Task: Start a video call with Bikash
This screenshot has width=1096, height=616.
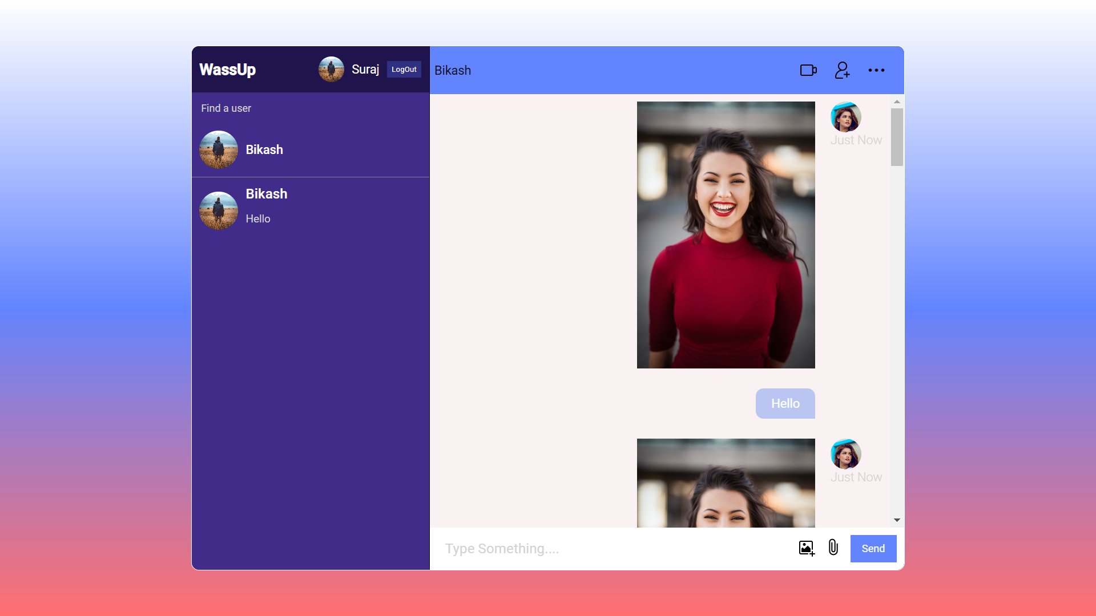Action: (808, 70)
